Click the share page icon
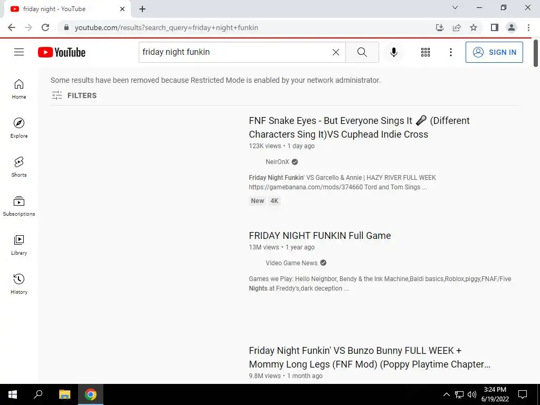This screenshot has height=405, width=540. [457, 27]
